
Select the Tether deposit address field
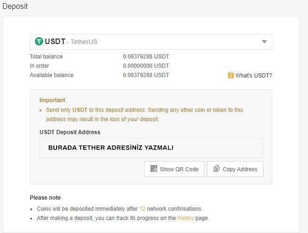[151, 148]
